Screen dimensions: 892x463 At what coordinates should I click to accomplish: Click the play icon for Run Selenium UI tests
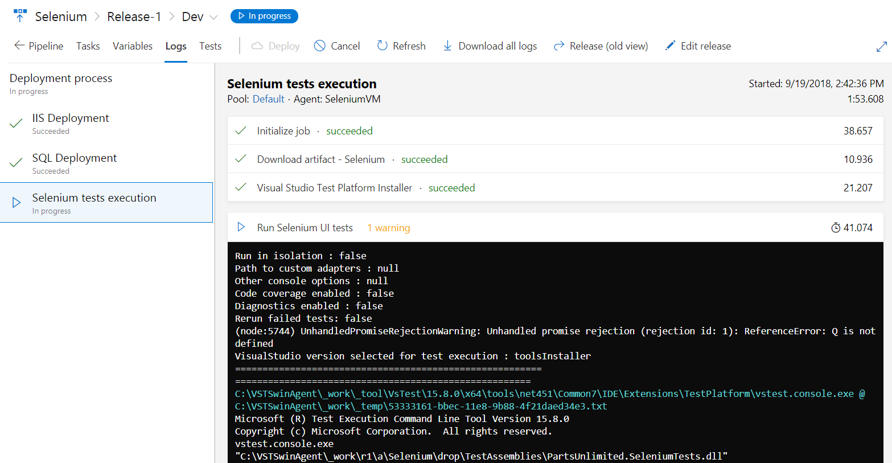point(241,227)
